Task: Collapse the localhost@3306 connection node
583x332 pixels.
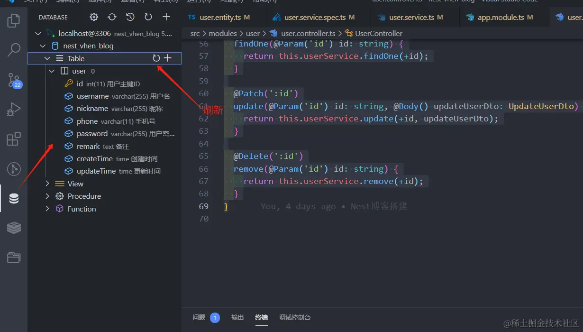Action: [x=38, y=34]
